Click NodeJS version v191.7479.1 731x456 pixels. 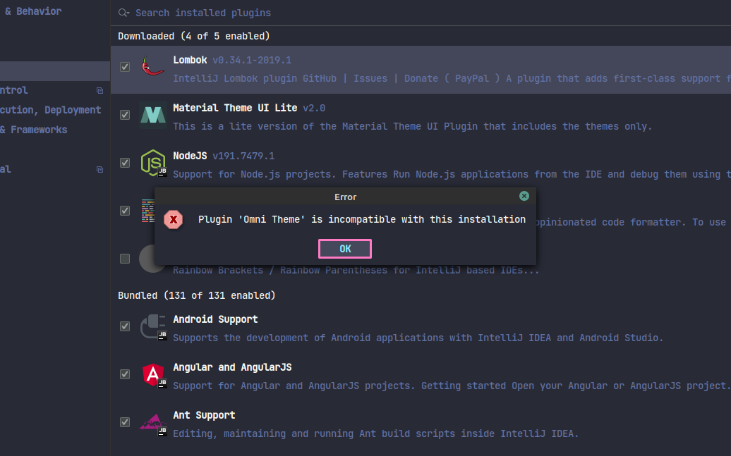[243, 156]
